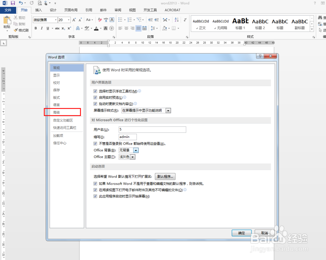Open the font size dropdown
The image size is (326, 260).
coord(68,20)
